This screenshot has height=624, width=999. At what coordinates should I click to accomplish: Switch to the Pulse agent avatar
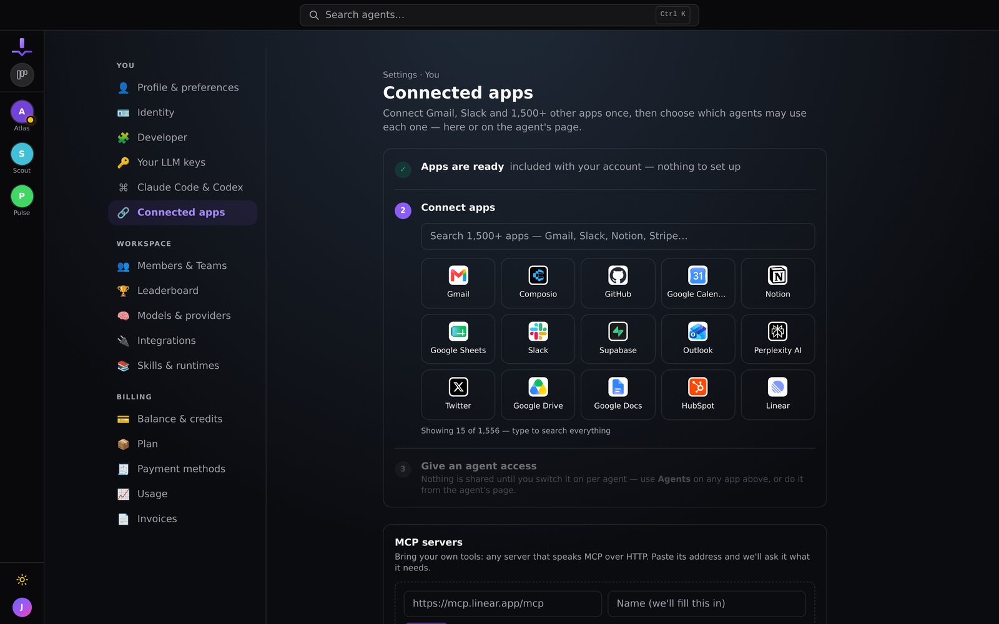tap(22, 197)
